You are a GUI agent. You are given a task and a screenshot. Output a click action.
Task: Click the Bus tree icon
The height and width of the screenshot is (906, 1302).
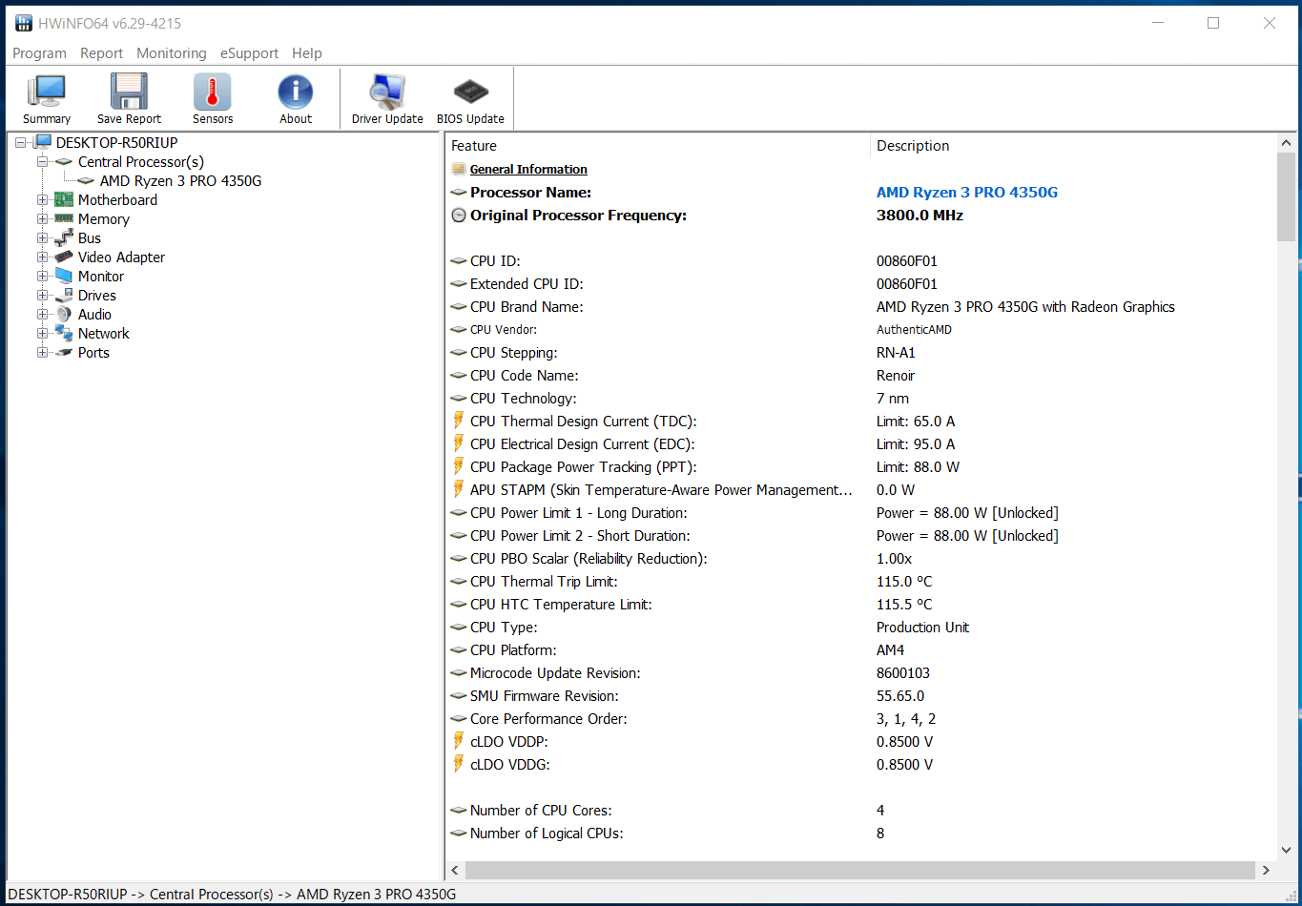(64, 237)
